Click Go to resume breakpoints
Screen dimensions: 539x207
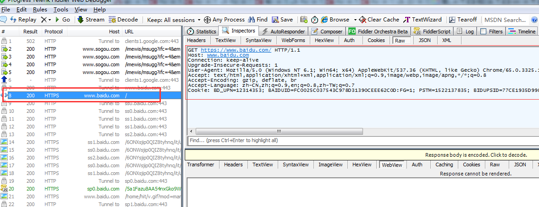coord(62,20)
